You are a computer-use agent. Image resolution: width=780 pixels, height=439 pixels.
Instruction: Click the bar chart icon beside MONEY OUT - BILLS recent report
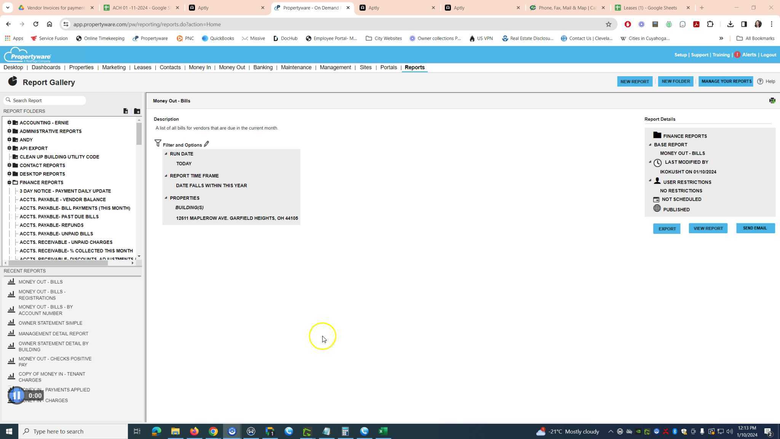point(11,281)
